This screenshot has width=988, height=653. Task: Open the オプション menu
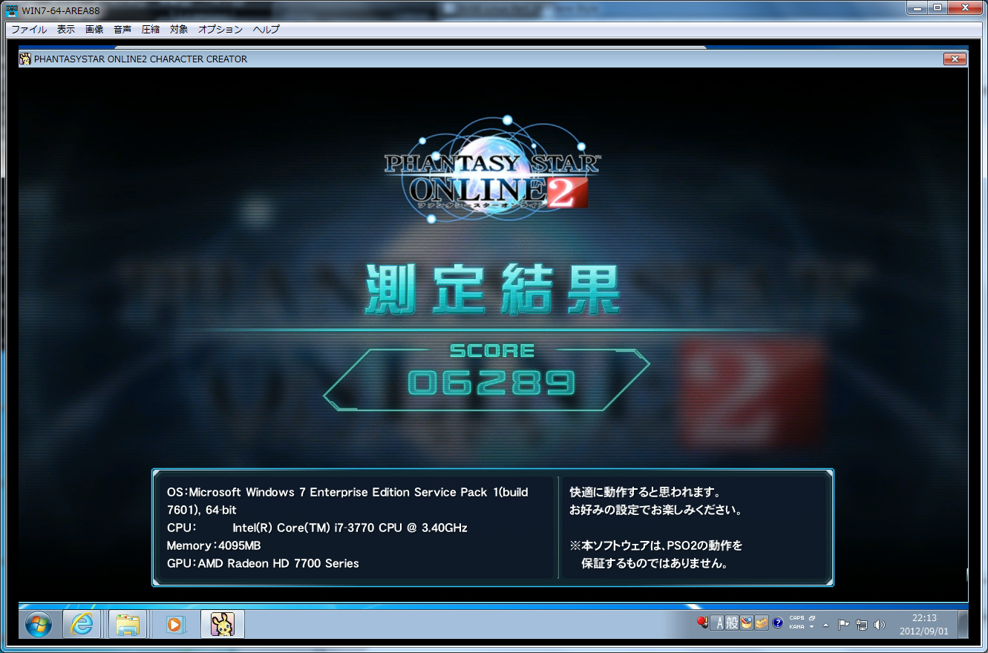[220, 30]
